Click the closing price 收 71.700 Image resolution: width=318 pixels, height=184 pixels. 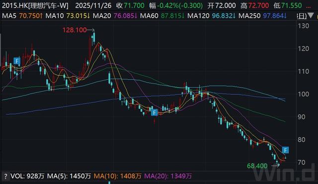130,5
